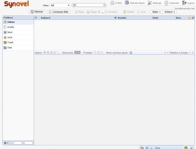Open the list columns options icon
This screenshot has width=196, height=149.
coord(36,18)
